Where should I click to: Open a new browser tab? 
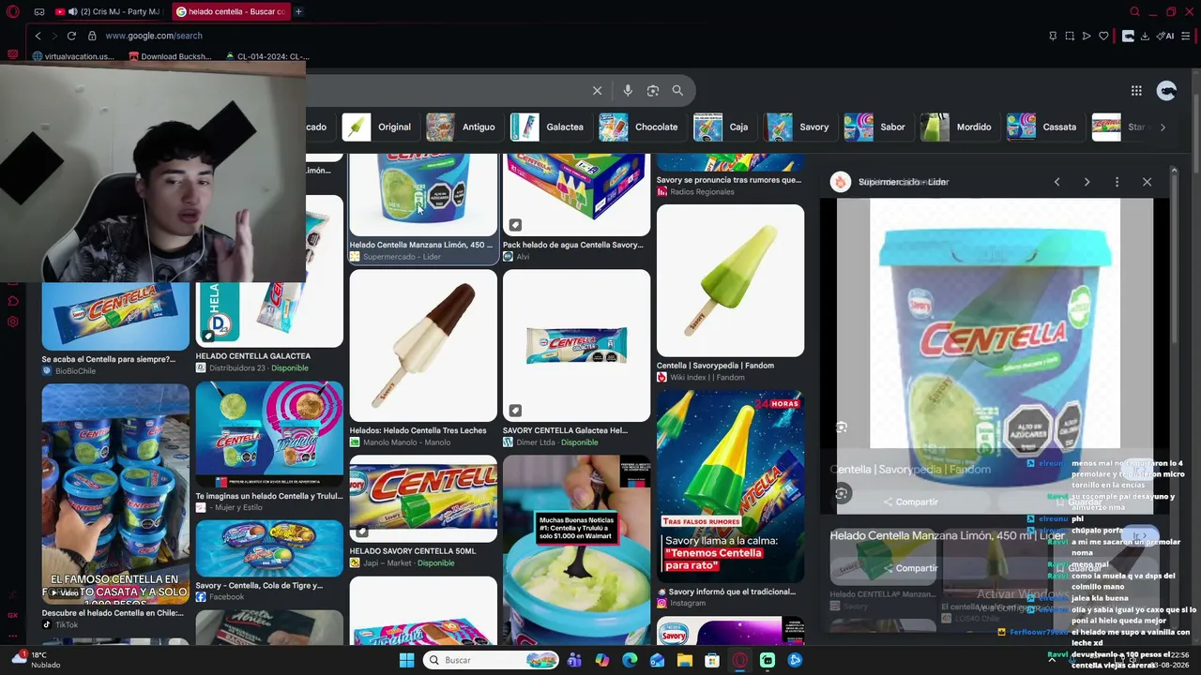(x=298, y=12)
